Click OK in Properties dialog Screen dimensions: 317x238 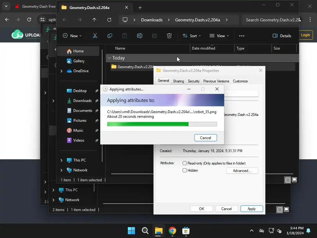pos(202,209)
